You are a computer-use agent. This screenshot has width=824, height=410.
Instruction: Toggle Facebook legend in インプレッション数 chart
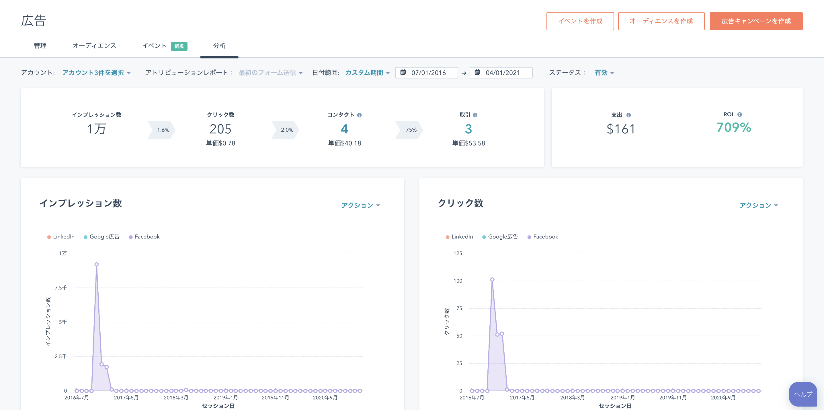coord(144,236)
